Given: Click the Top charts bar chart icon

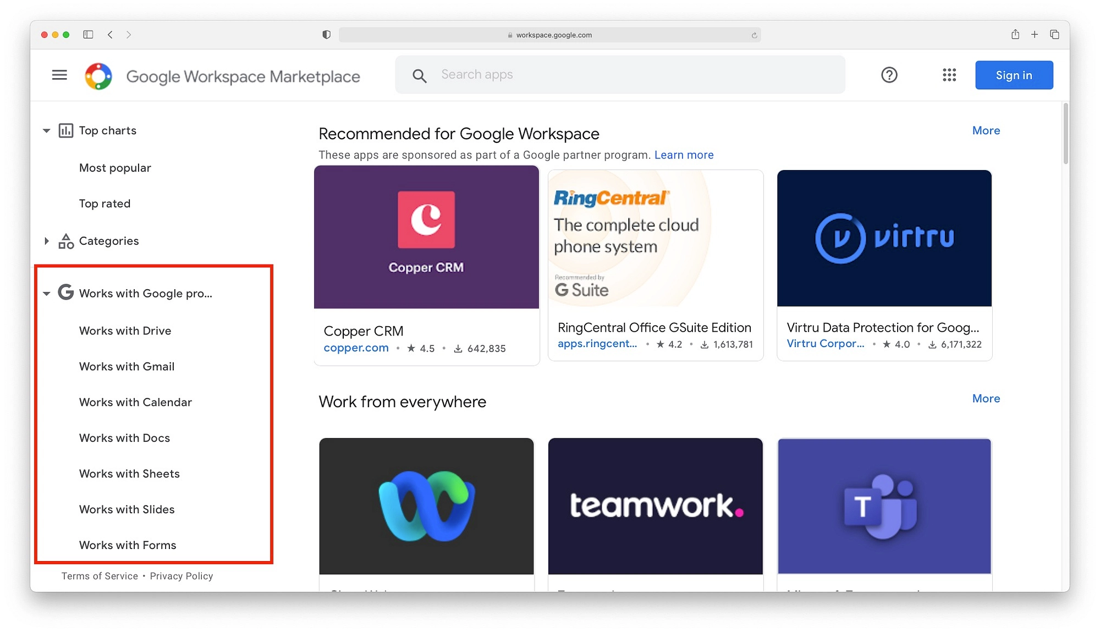Looking at the screenshot, I should point(66,130).
